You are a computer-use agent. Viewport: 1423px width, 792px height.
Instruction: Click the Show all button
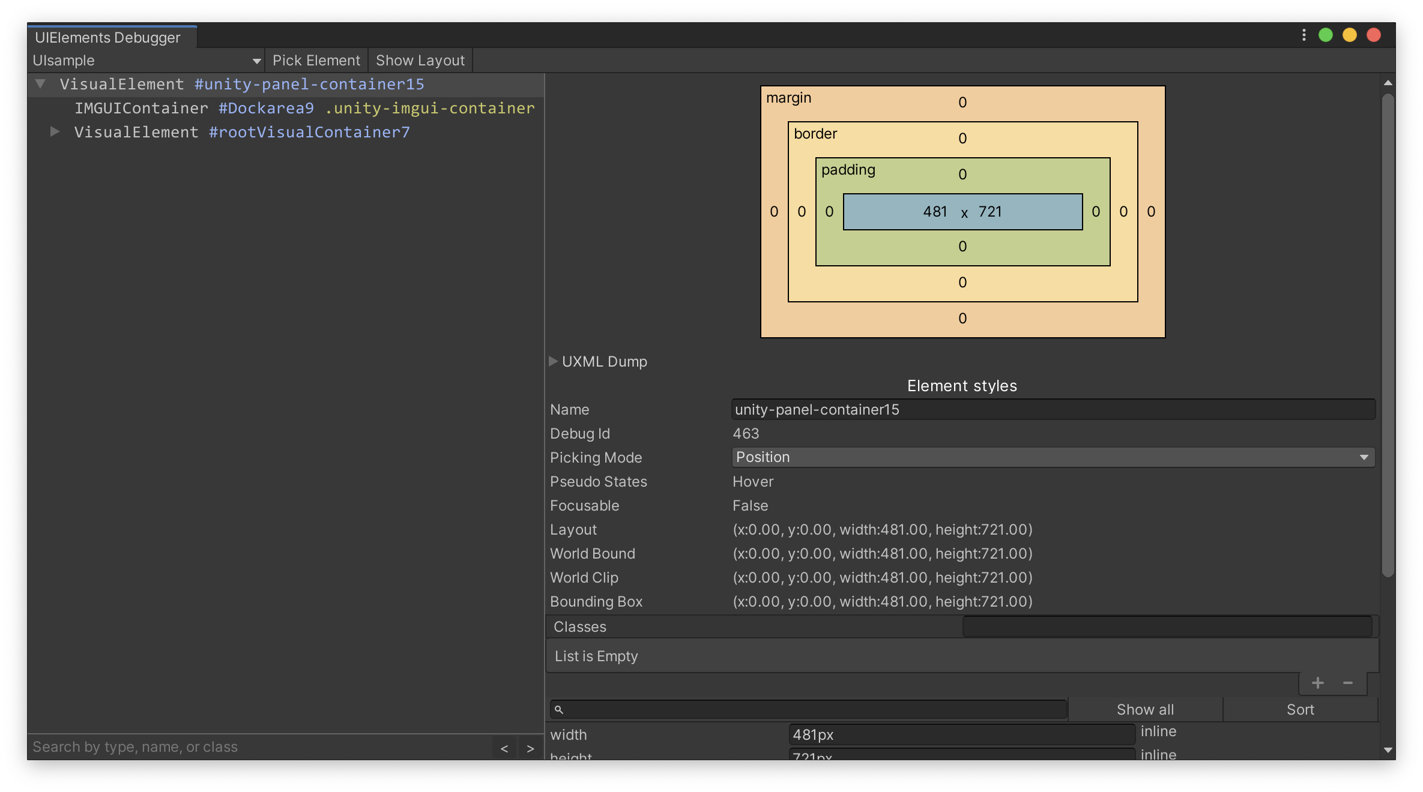pyautogui.click(x=1144, y=709)
